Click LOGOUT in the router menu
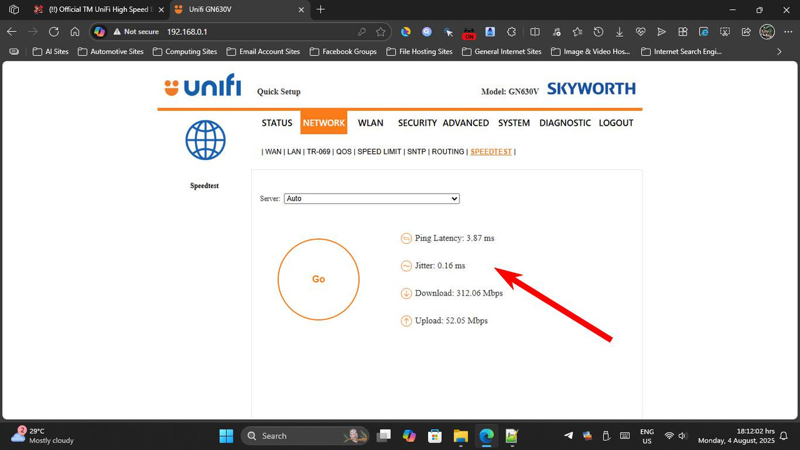Image resolution: width=800 pixels, height=450 pixels. click(616, 122)
